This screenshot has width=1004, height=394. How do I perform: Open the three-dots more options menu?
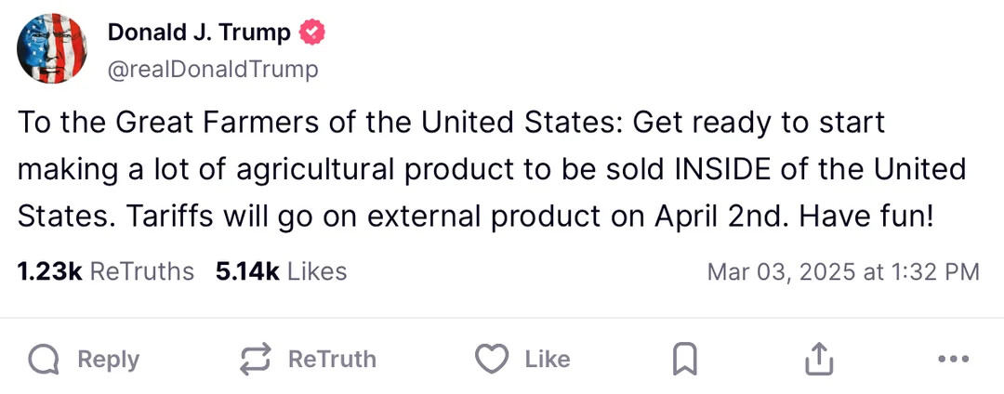click(953, 359)
